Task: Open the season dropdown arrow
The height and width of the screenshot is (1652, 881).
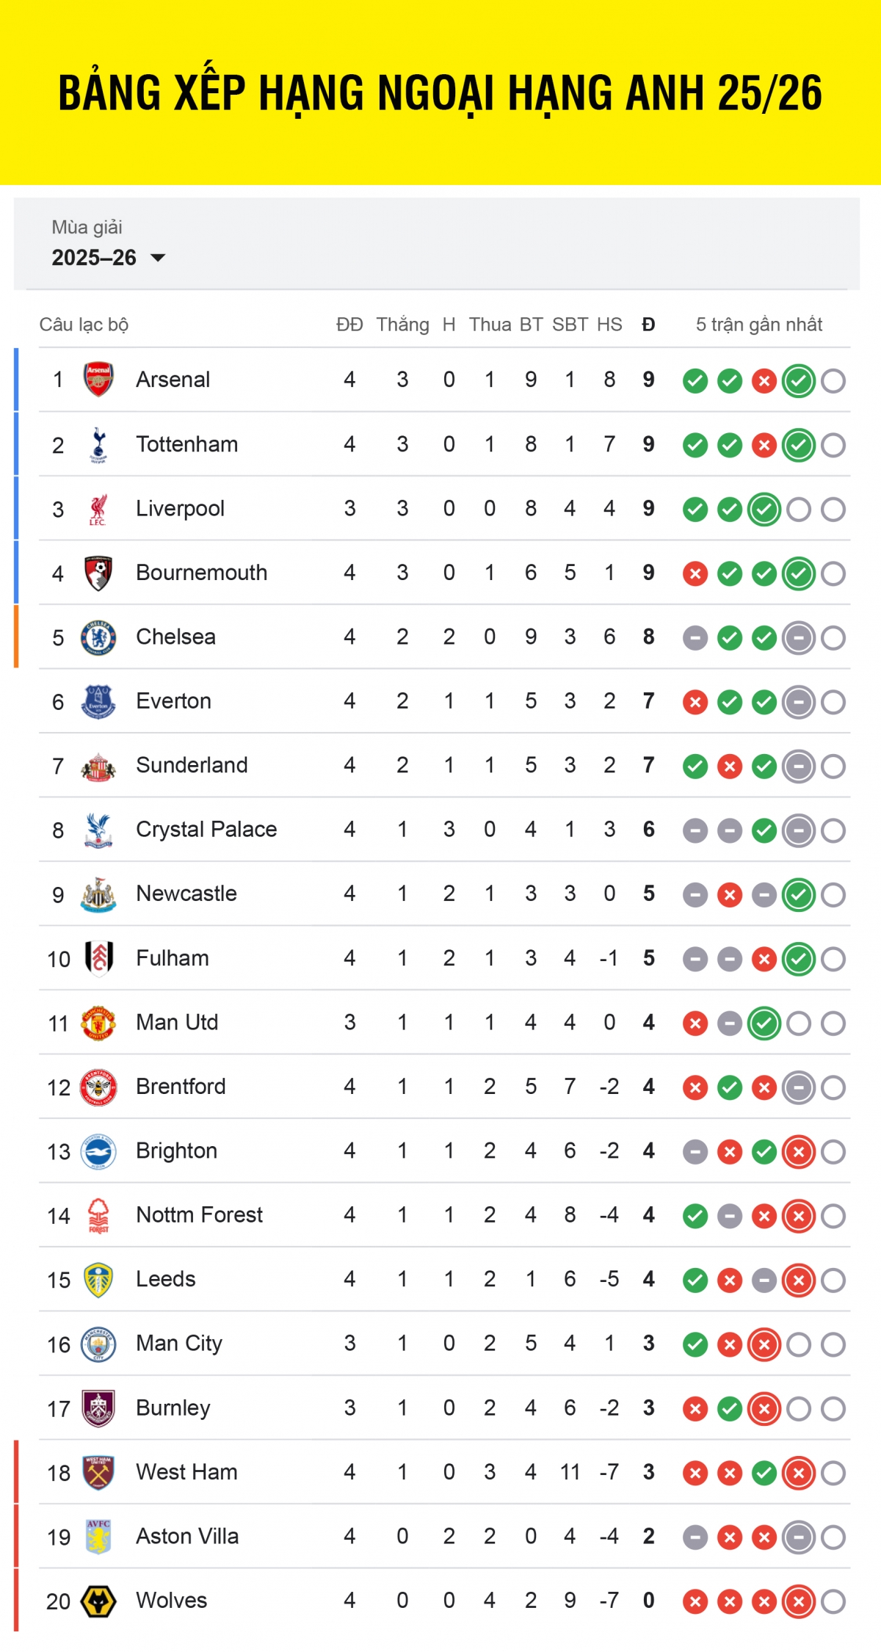Action: (x=158, y=258)
